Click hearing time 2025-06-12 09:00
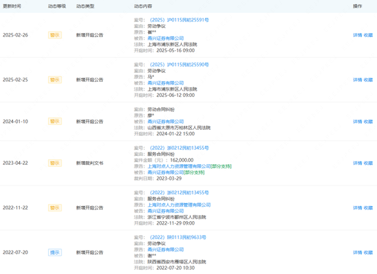This screenshot has width=377, height=274. pos(175,95)
